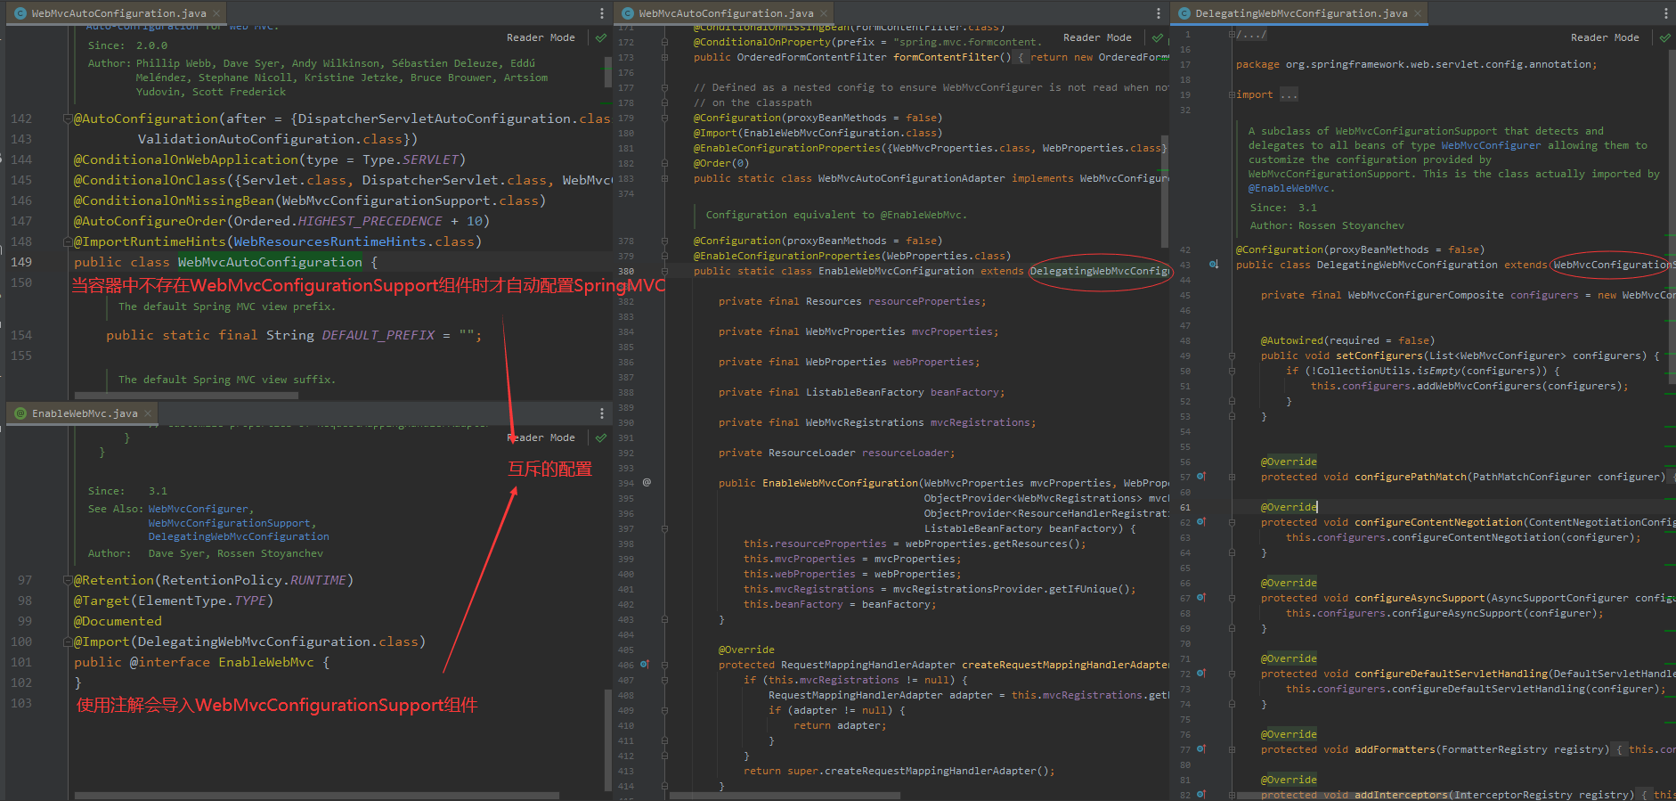The image size is (1676, 801).
Task: Toggle Reader Mode in DelegatingWebMvcConfiguration editor
Action: click(x=1605, y=37)
